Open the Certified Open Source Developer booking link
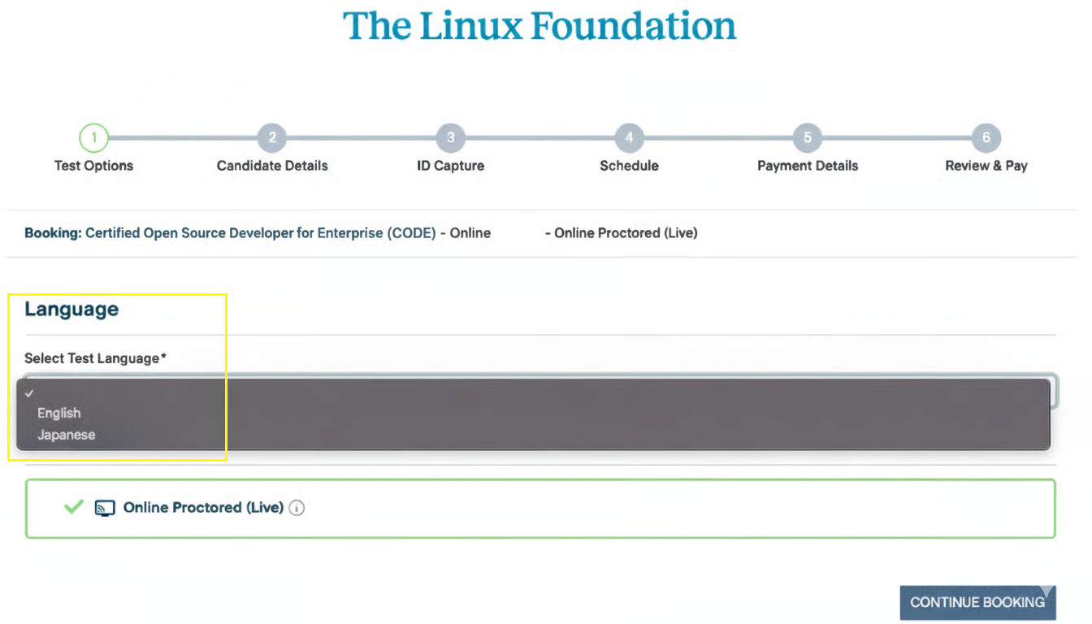The width and height of the screenshot is (1092, 624). coord(260,233)
